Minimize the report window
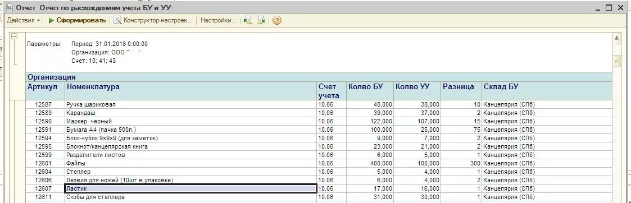The width and height of the screenshot is (631, 203). coord(597,7)
